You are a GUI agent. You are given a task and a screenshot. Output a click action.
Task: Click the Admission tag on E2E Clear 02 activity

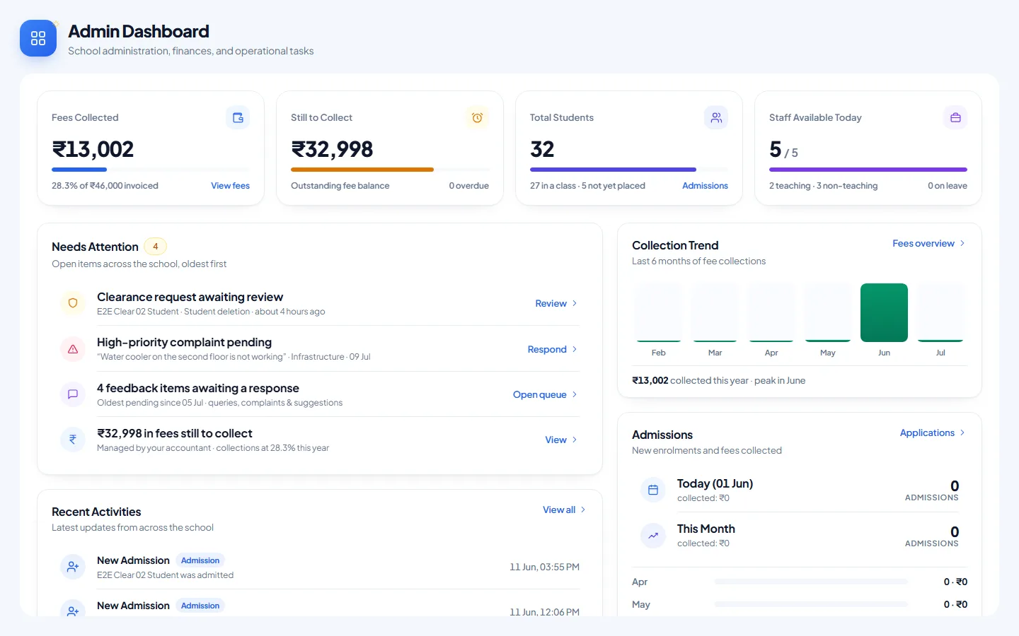point(200,560)
